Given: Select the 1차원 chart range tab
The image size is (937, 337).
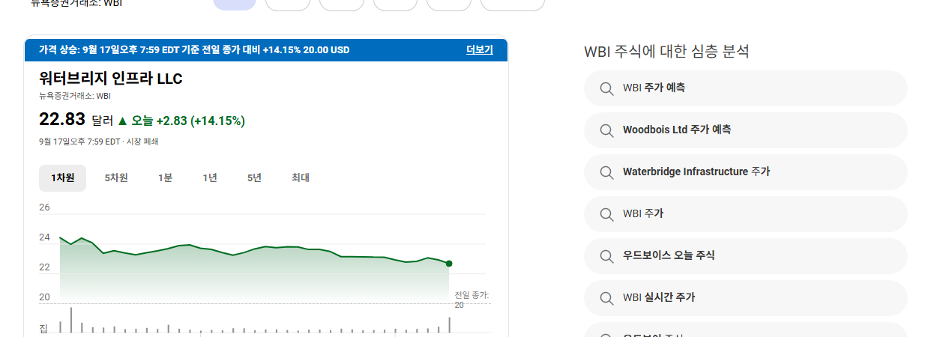Looking at the screenshot, I should 63,178.
